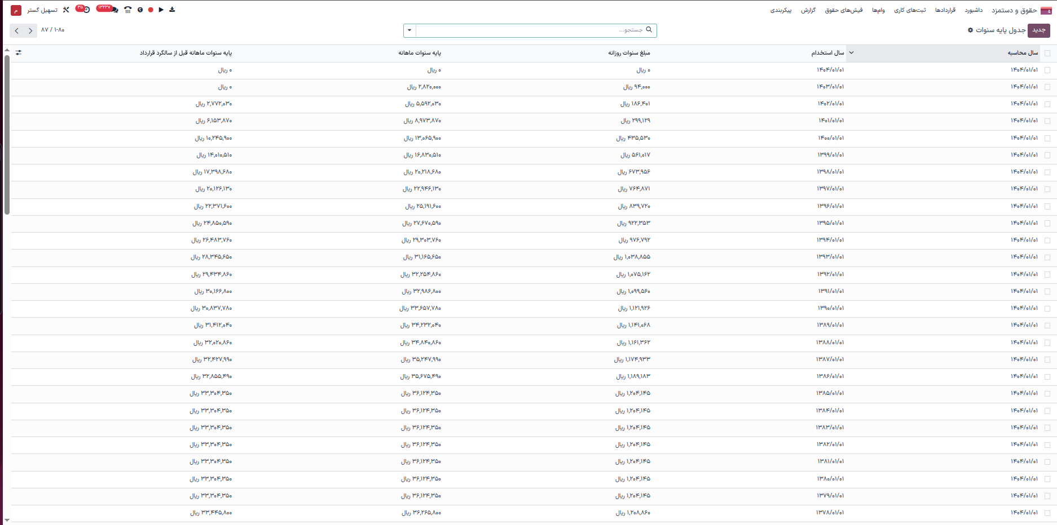Screen dimensions: 1057x525
Task: Open the فیش‌های حقوق menu
Action: coord(843,10)
